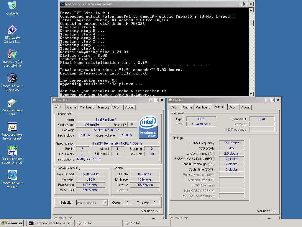Screen dimensions: 302x227
Task: Click the Multiplier x 15.0 field
Action: point(90,179)
